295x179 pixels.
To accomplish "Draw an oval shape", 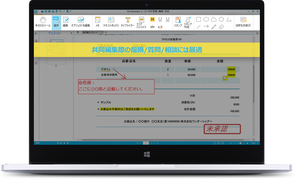I will point(206,19).
